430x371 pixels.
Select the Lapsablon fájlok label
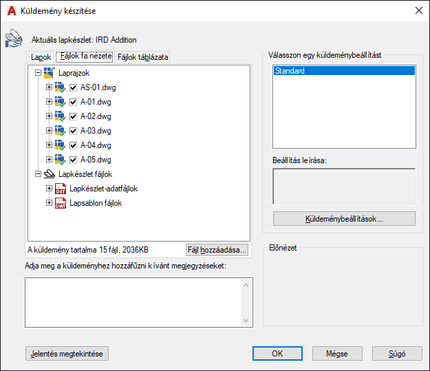point(96,203)
